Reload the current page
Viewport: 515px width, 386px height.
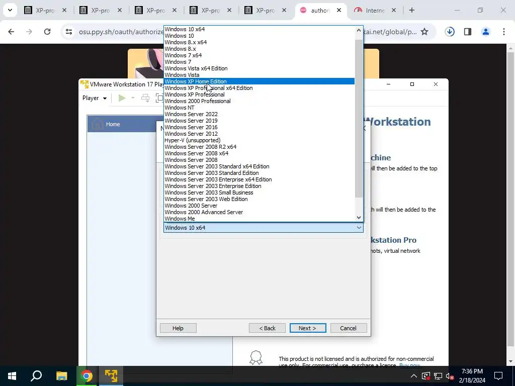tap(47, 32)
